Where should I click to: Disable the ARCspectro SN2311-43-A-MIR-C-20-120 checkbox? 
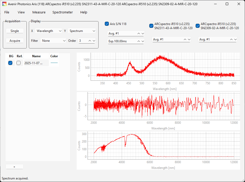point(151,26)
